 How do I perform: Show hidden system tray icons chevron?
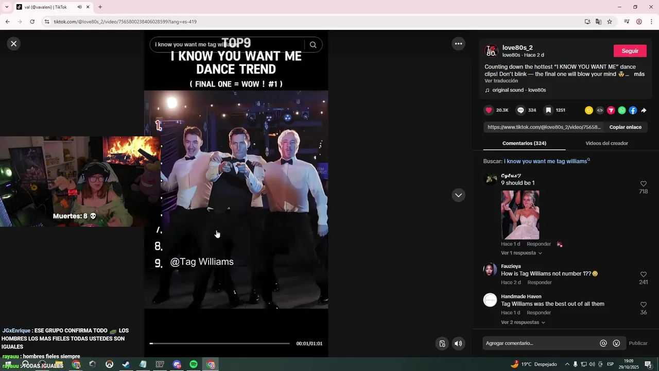pyautogui.click(x=567, y=364)
